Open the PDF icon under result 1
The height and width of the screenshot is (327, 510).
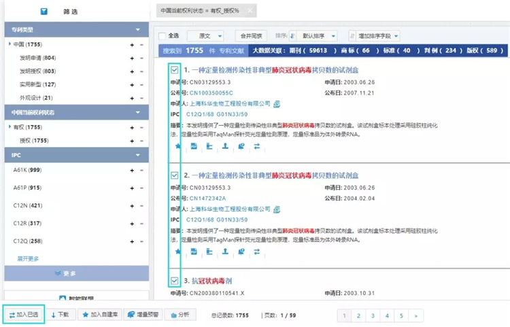pos(194,145)
